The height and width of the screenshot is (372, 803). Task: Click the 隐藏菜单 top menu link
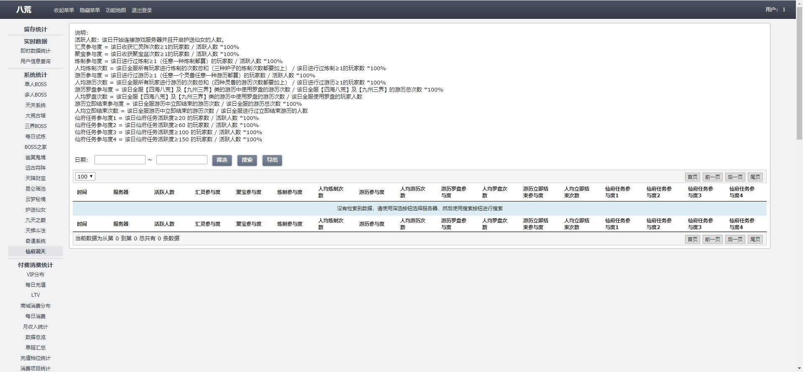(90, 10)
